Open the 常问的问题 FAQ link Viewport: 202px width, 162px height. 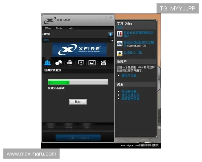[x=129, y=91]
